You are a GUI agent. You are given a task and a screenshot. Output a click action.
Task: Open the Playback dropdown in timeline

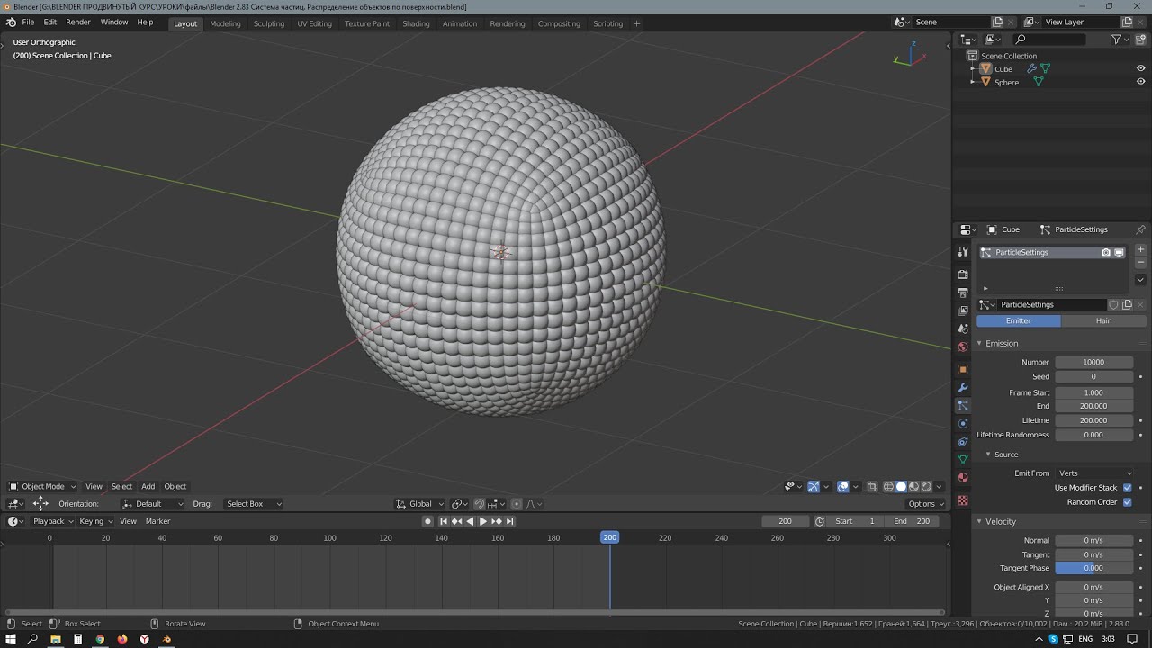coord(52,521)
